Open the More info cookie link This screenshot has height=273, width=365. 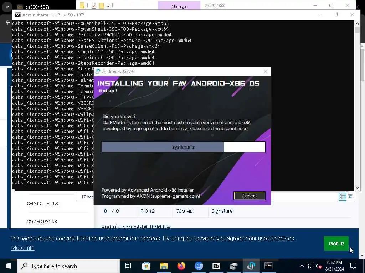click(23, 248)
